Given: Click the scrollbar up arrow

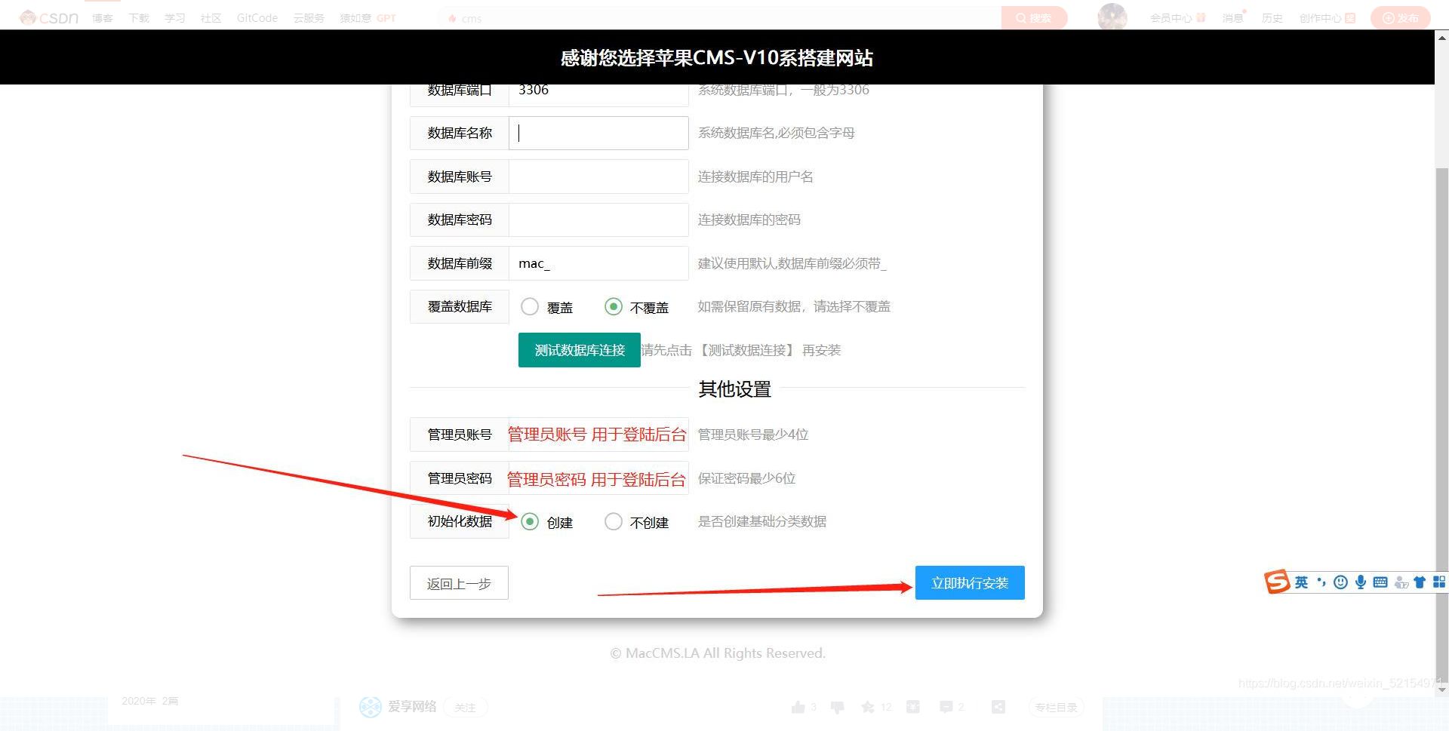Looking at the screenshot, I should pyautogui.click(x=1442, y=36).
